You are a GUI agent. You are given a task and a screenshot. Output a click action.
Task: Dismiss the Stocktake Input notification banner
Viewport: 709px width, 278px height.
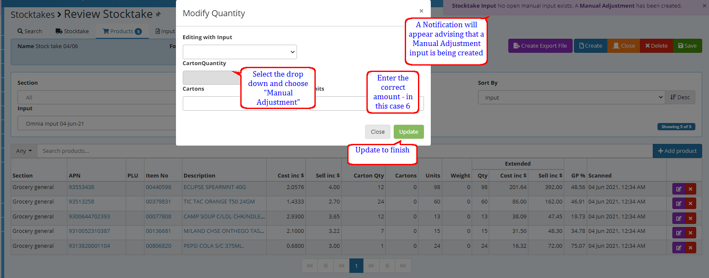click(704, 6)
